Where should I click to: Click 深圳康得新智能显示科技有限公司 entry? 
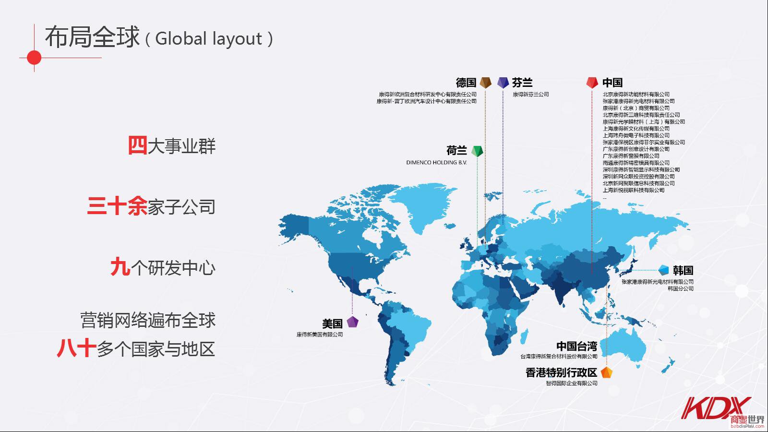point(641,169)
